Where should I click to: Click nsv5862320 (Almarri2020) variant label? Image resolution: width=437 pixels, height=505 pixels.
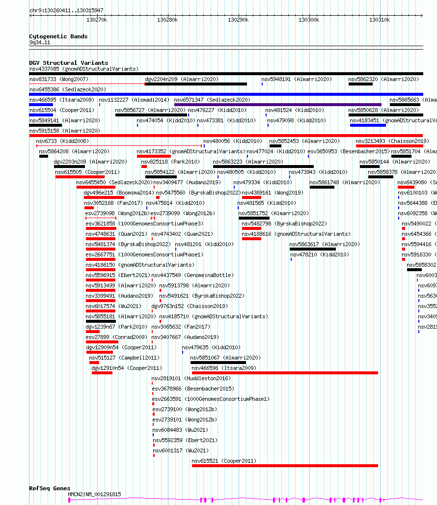click(383, 79)
